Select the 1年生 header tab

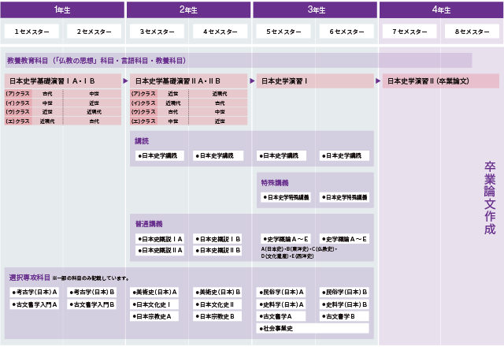click(62, 9)
